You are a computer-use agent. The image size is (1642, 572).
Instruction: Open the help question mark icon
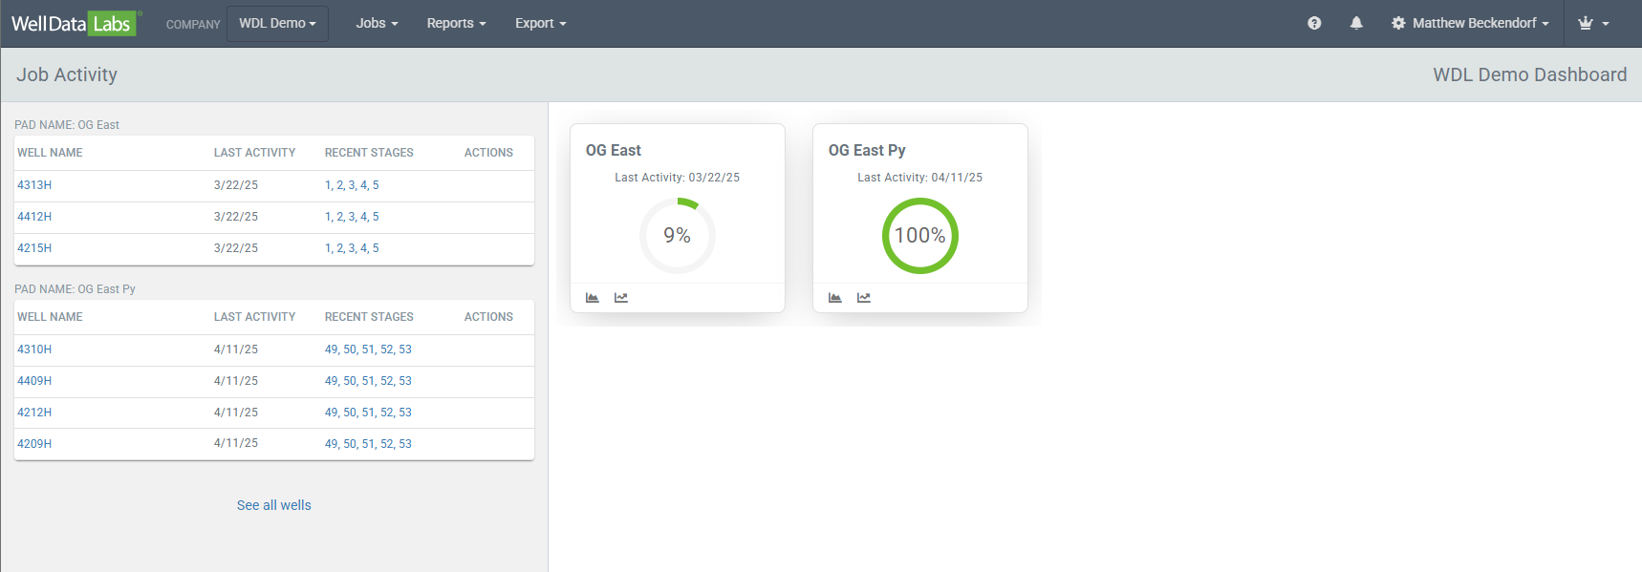(1314, 23)
